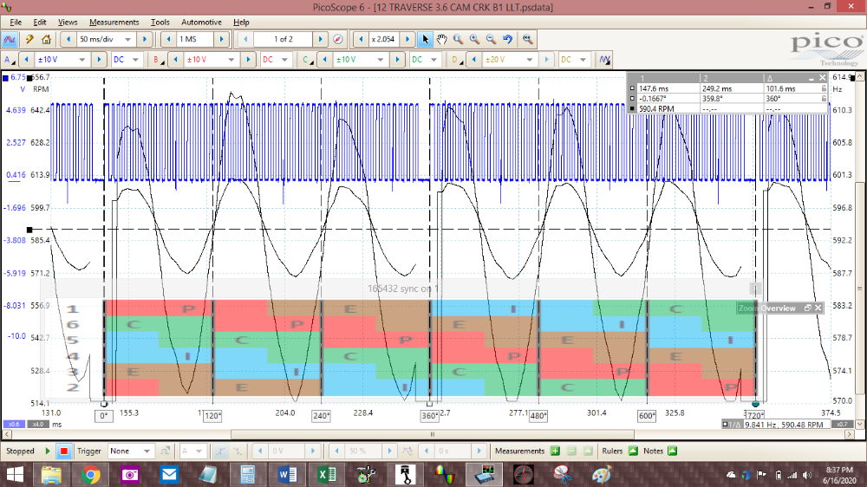Click the x4.0 time axis zoom label
This screenshot has width=867, height=487.
click(x=37, y=424)
